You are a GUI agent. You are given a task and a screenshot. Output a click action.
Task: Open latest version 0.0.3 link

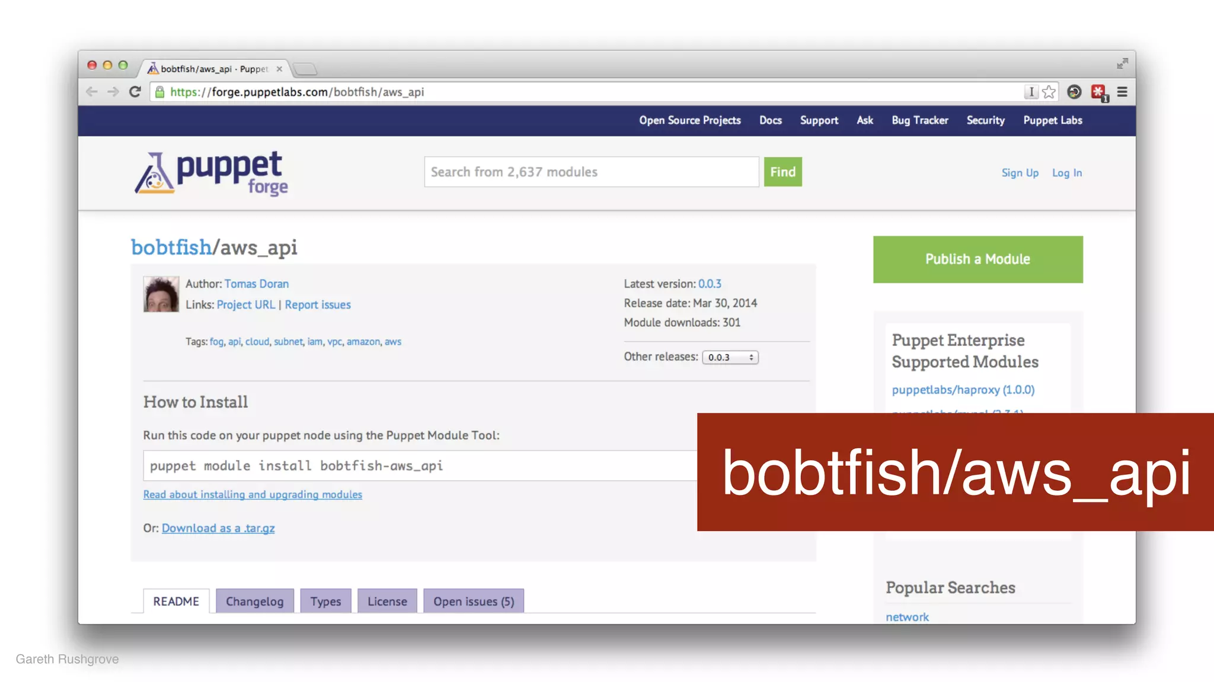point(710,284)
